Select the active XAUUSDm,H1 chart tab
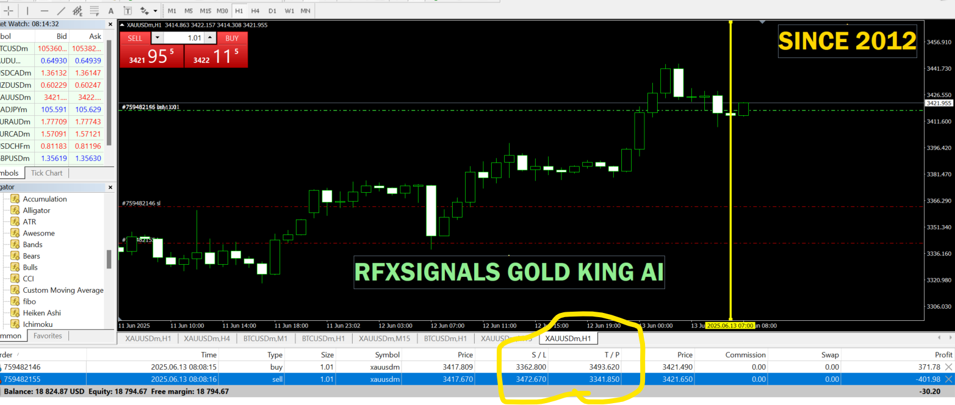 568,339
